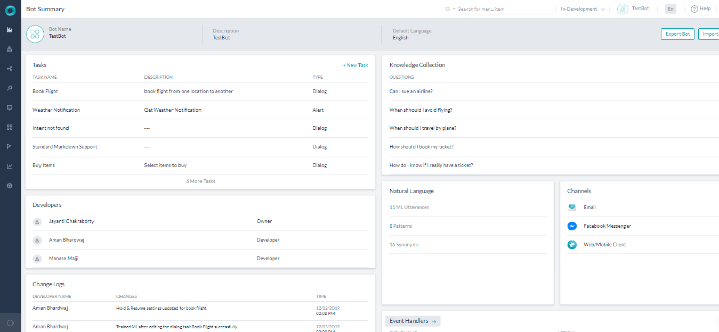Open the magic wand training icon in sidebar

click(9, 88)
